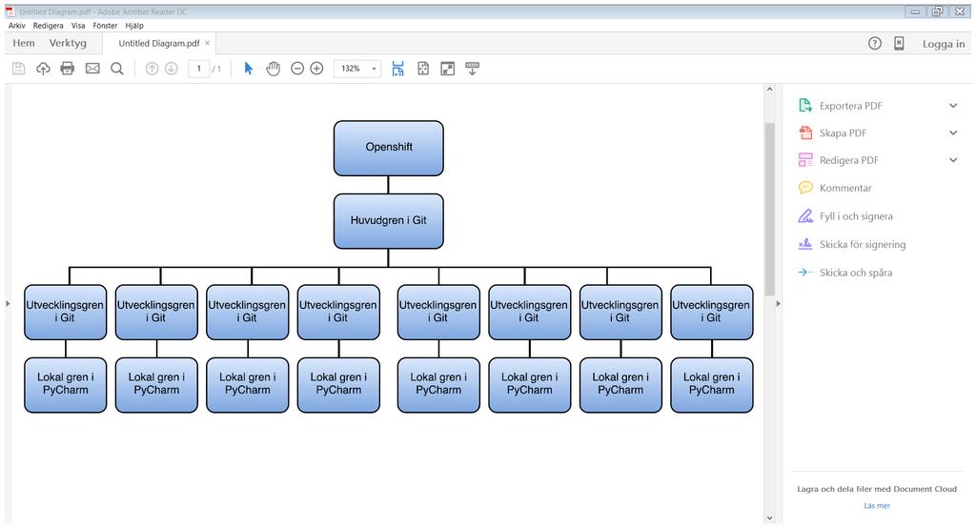This screenshot has height=528, width=976.
Task: Switch to full screen mode icon
Action: tap(448, 69)
